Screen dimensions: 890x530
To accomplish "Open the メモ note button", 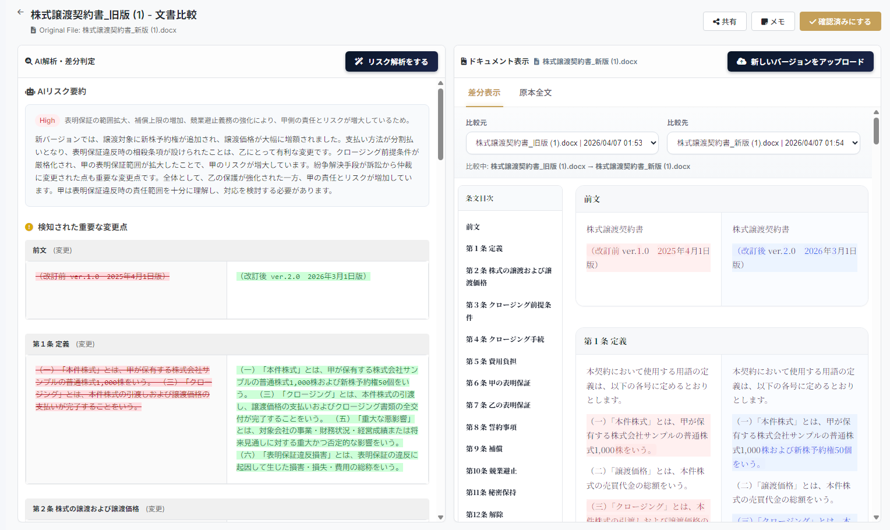I will pos(773,22).
